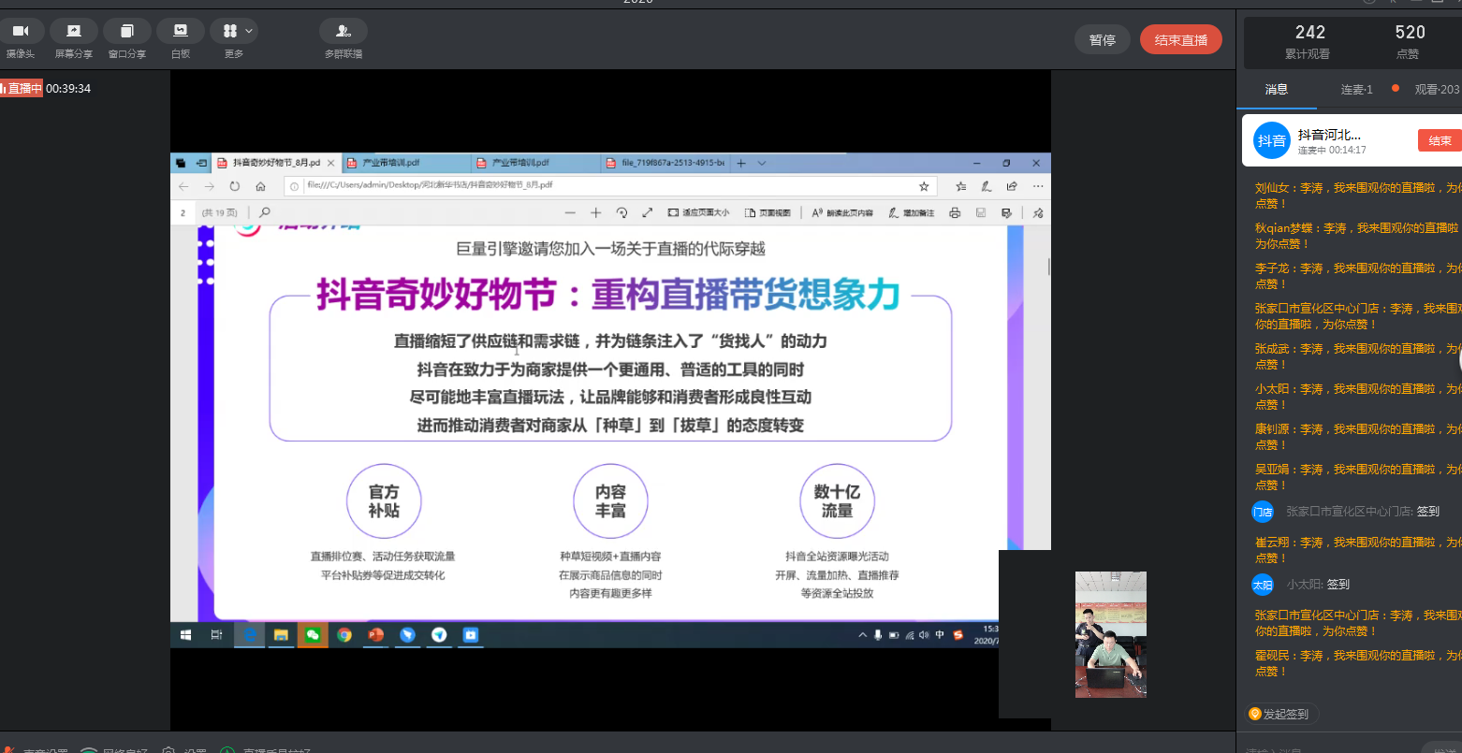This screenshot has height=753, width=1462.
Task: Go back in the browser
Action: tap(183, 186)
